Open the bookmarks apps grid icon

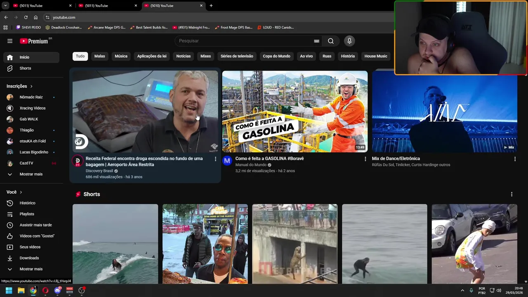(x=5, y=27)
